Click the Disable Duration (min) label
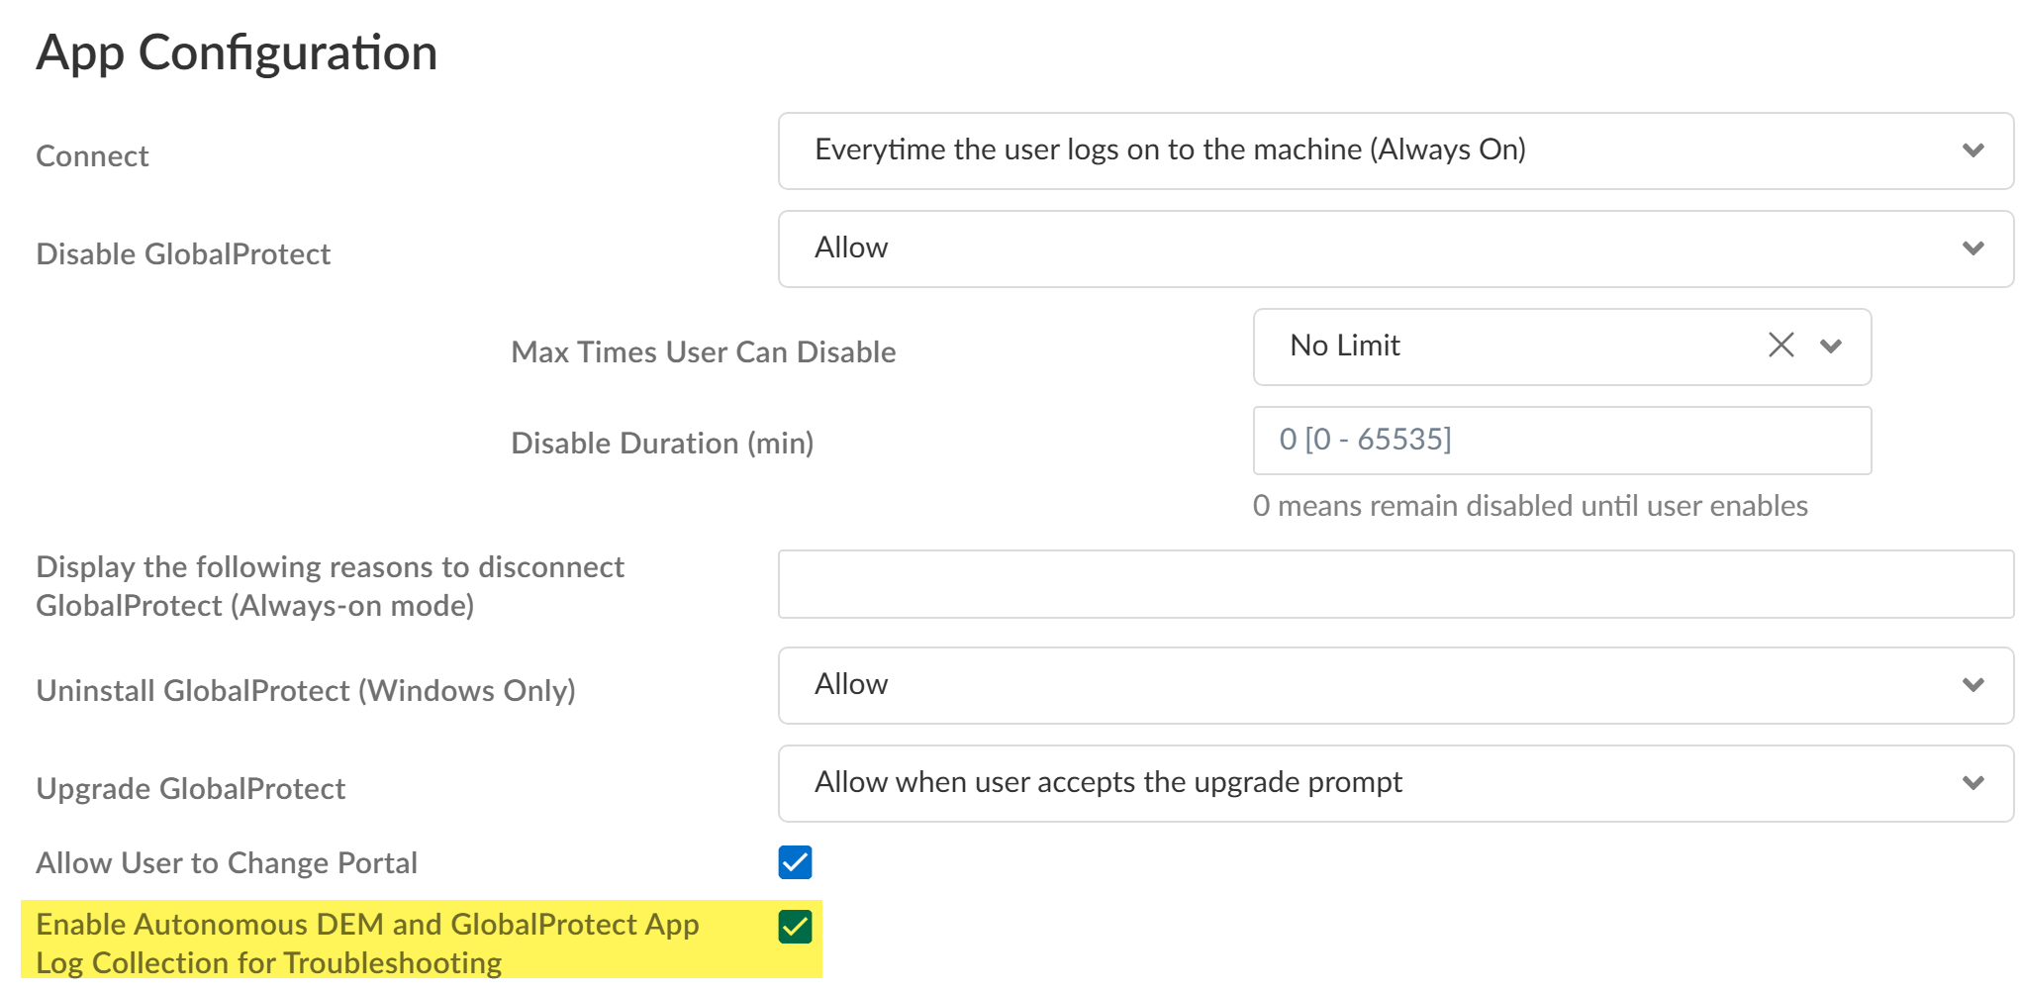 coord(662,444)
